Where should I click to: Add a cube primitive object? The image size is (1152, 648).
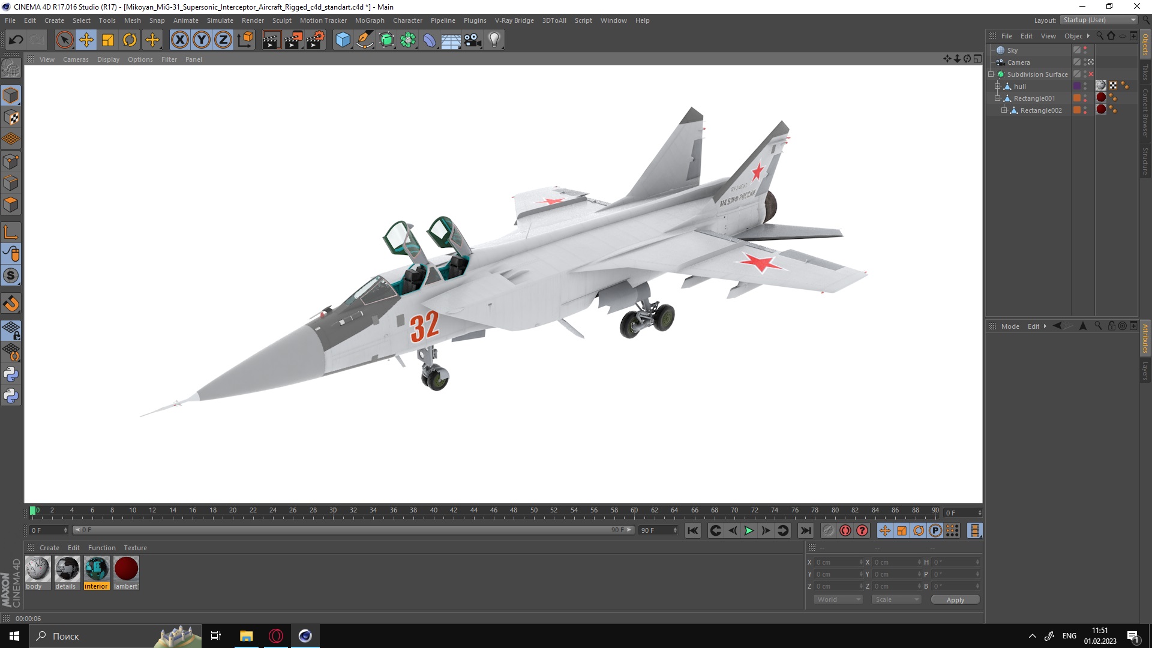(x=343, y=40)
